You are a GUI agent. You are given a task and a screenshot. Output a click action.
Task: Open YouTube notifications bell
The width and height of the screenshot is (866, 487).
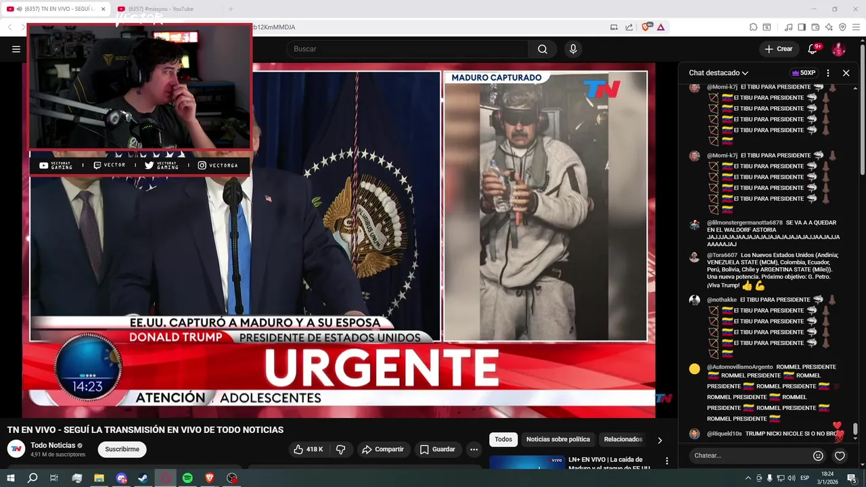pos(813,49)
